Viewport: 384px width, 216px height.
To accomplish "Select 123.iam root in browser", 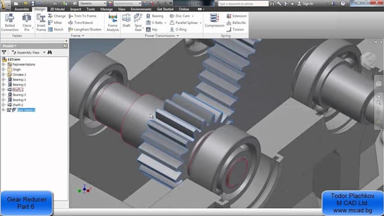I will coord(14,59).
